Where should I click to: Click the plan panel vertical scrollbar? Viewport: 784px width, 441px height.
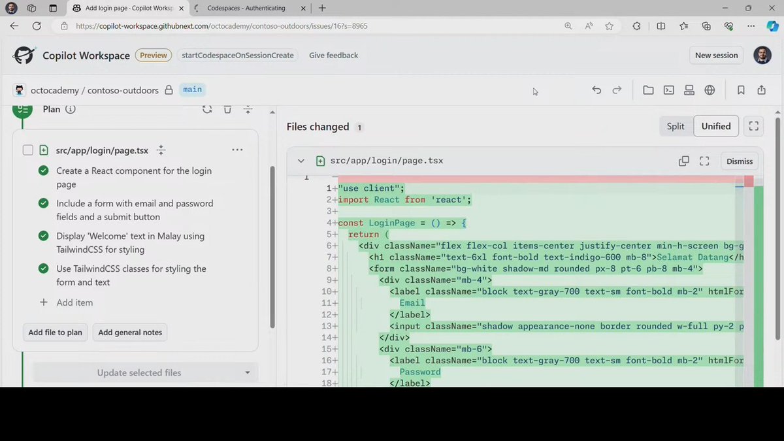click(x=272, y=247)
